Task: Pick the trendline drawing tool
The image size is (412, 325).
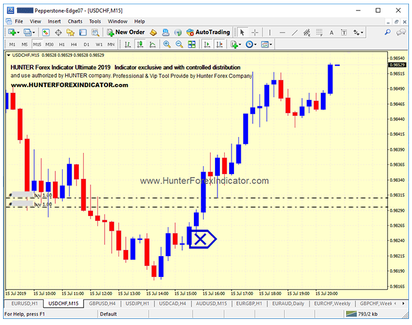Action: 295,32
